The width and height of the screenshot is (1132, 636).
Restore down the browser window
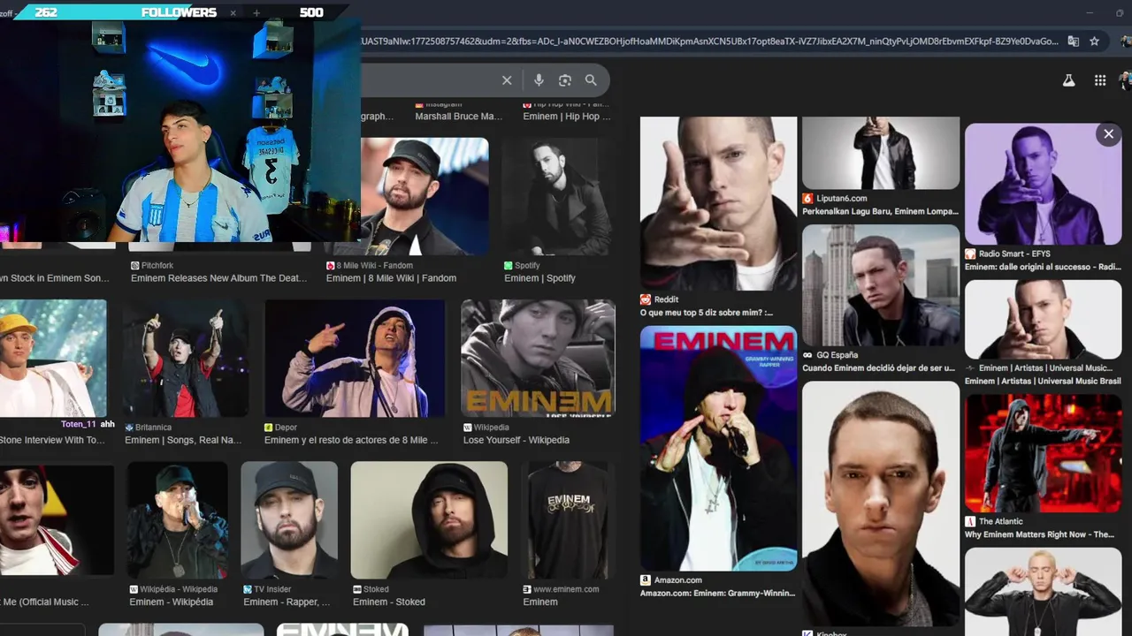1119,12
